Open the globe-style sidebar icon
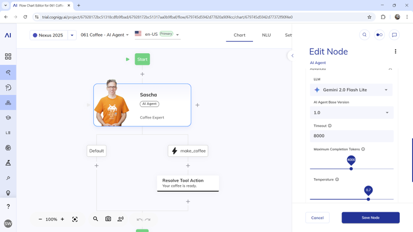413x232 pixels. [8, 148]
